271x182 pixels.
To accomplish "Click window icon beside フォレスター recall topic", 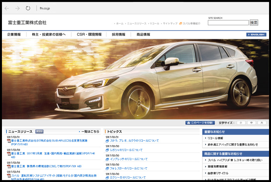I will click(x=107, y=168).
